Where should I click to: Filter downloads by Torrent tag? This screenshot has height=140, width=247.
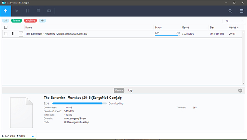point(17,21)
